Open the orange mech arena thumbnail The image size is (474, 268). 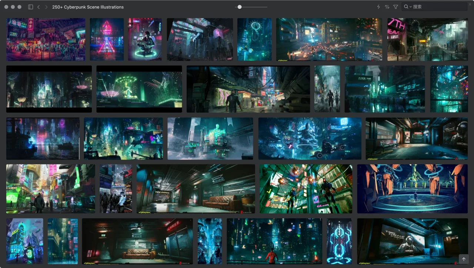tap(413, 189)
